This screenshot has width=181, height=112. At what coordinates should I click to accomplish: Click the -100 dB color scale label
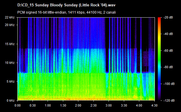point(169,84)
